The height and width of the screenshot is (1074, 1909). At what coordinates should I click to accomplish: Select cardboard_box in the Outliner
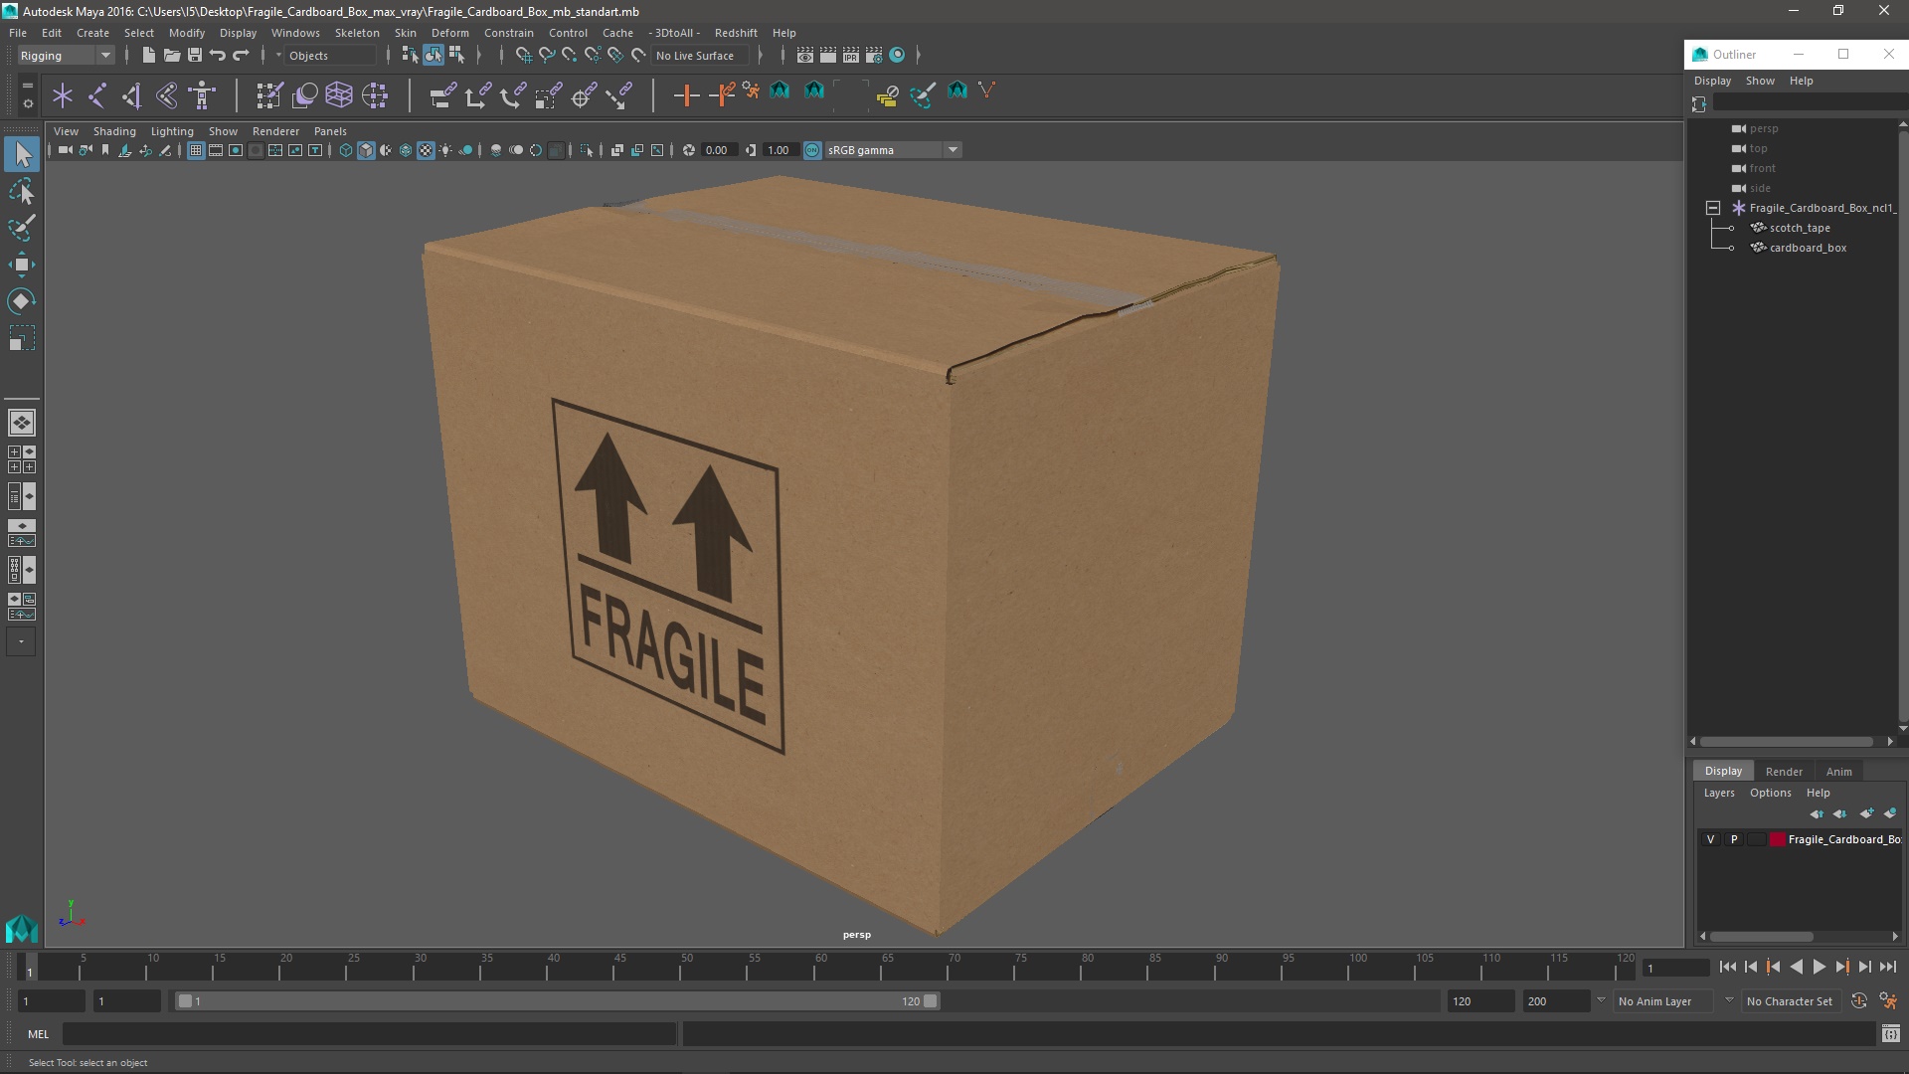[1808, 248]
